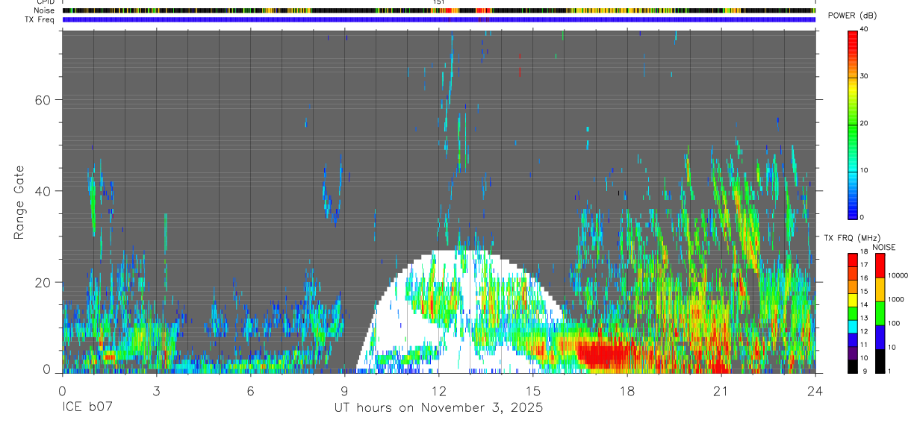Click the blue segment of the NOISE bar
The height and width of the screenshot is (423, 917).
coord(880,337)
